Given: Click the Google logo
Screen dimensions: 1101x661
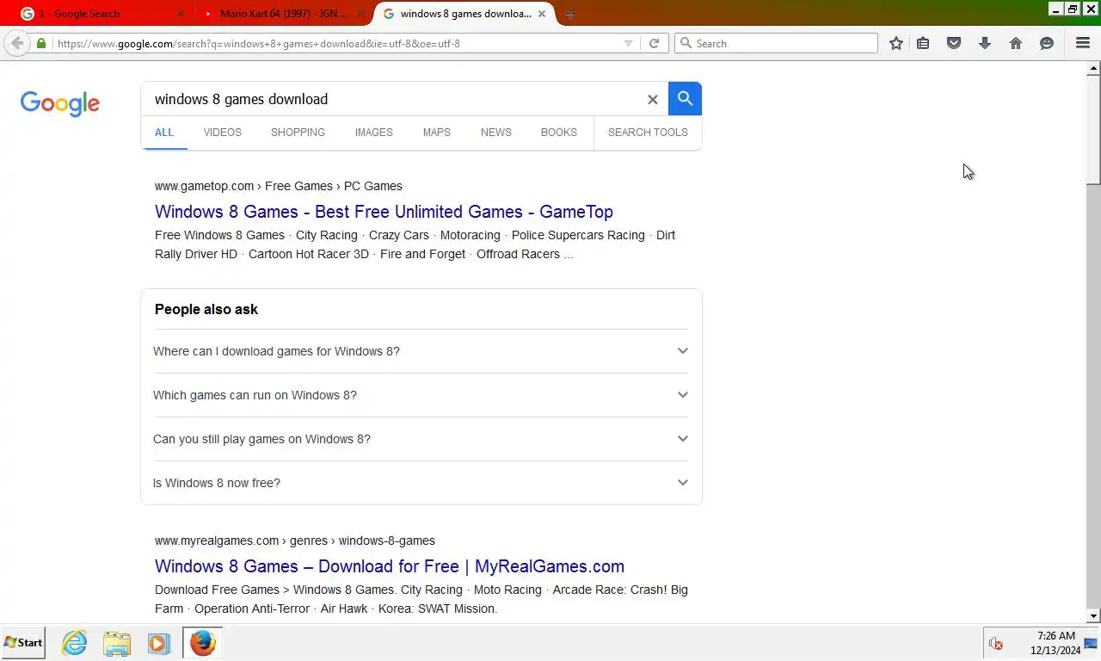Looking at the screenshot, I should coord(60,103).
